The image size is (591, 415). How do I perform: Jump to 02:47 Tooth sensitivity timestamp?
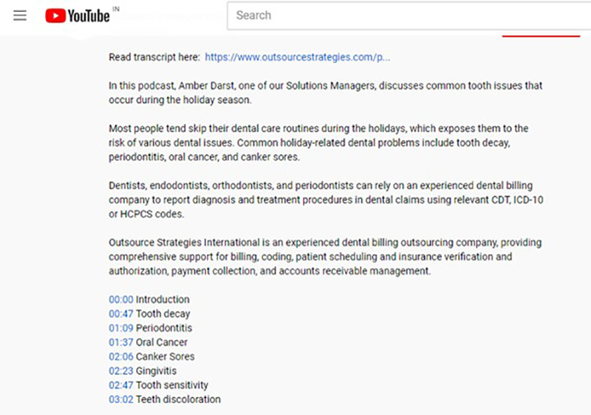tap(121, 385)
